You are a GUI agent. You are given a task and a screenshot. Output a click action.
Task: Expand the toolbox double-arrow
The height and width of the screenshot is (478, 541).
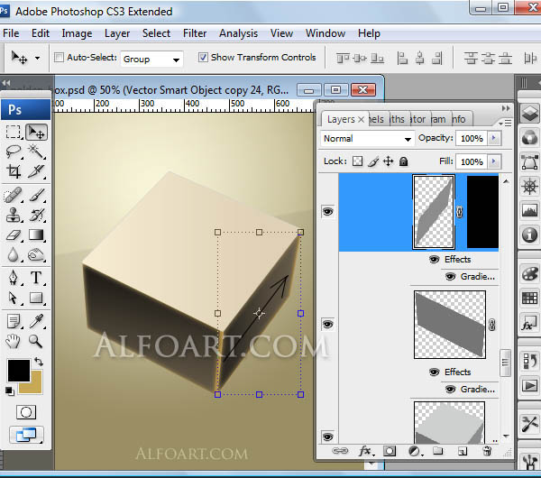point(6,83)
